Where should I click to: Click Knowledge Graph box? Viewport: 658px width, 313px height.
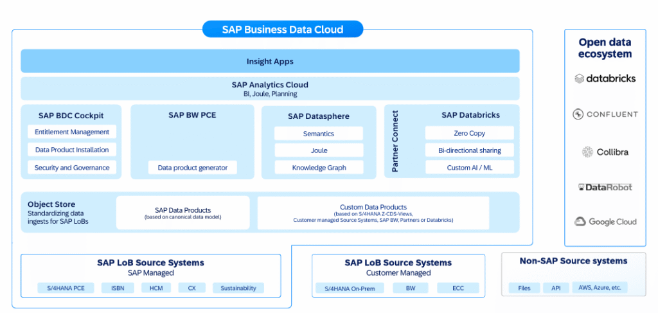[319, 168]
